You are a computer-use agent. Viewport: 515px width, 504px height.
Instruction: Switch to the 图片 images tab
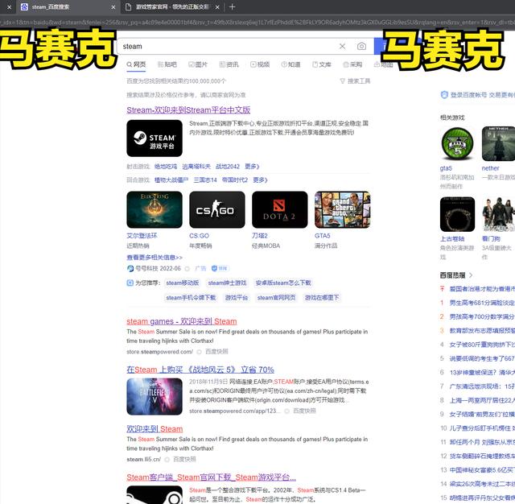point(197,64)
